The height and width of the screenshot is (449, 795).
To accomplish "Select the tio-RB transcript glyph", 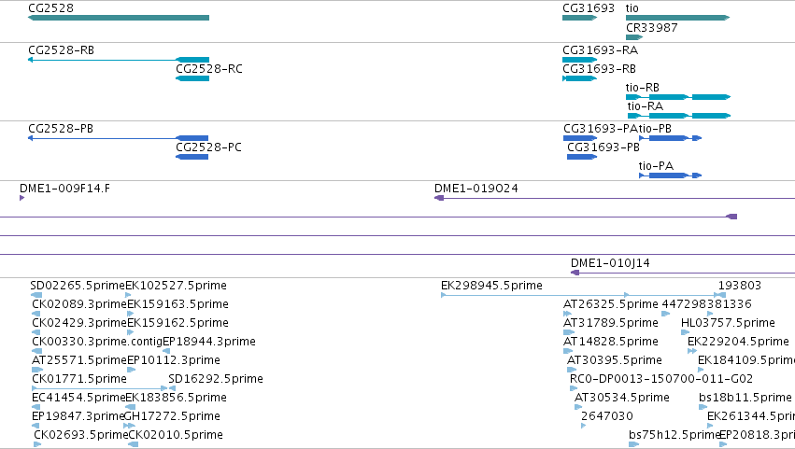I will pos(678,97).
